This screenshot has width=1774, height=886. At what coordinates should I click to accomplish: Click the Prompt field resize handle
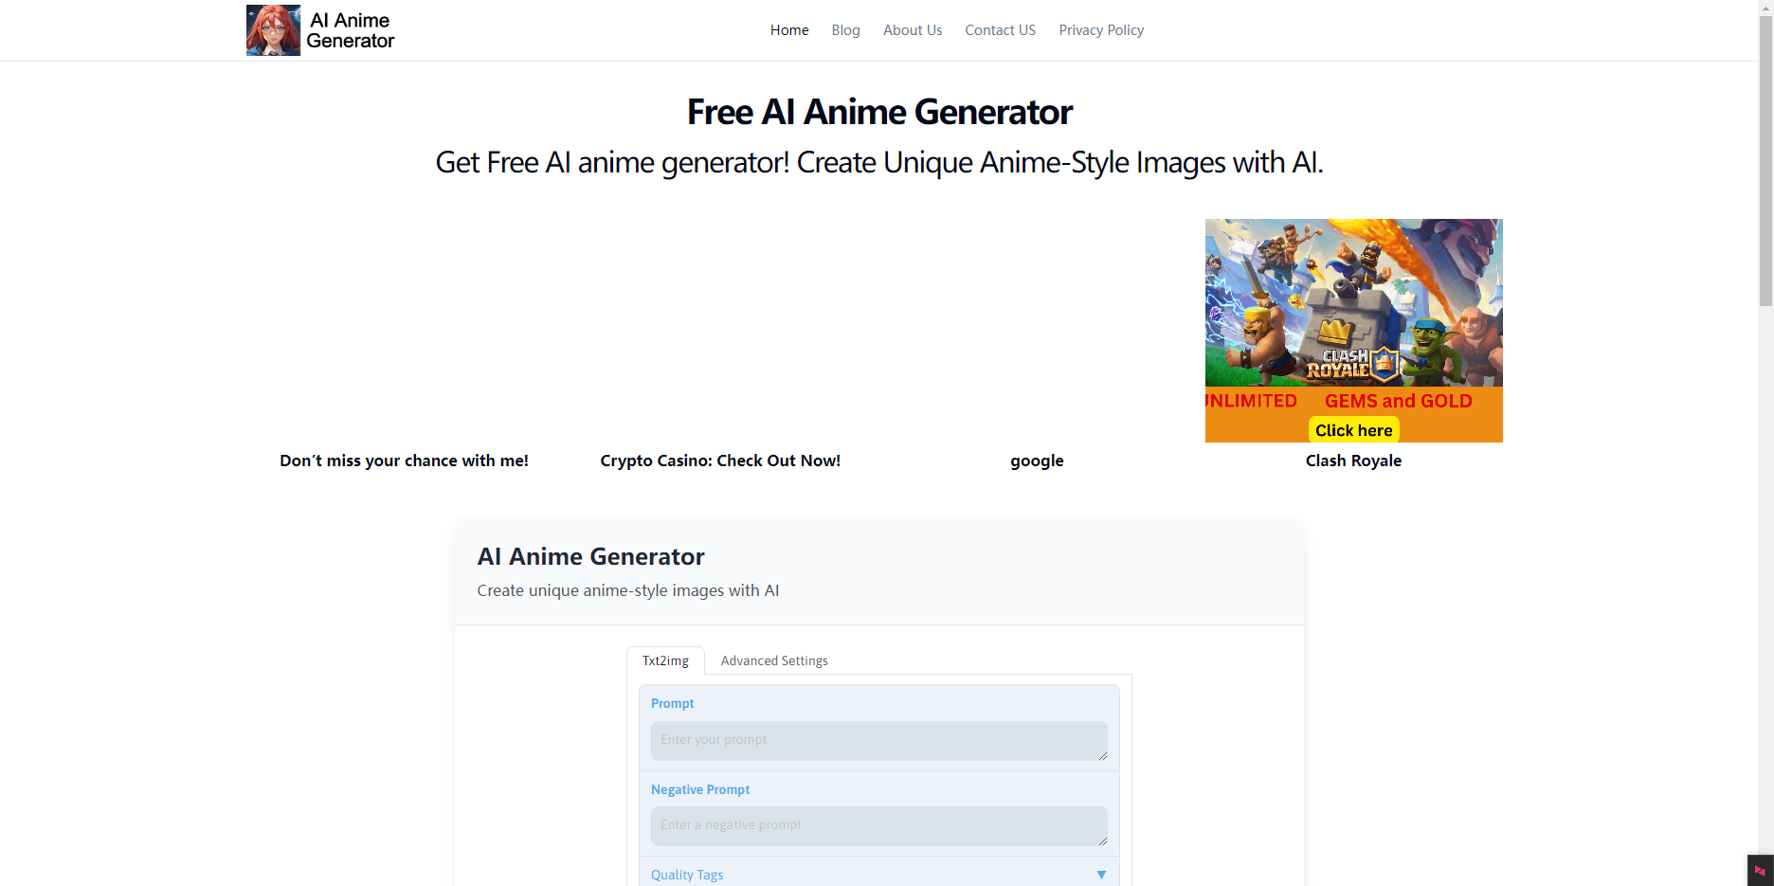pos(1103,756)
